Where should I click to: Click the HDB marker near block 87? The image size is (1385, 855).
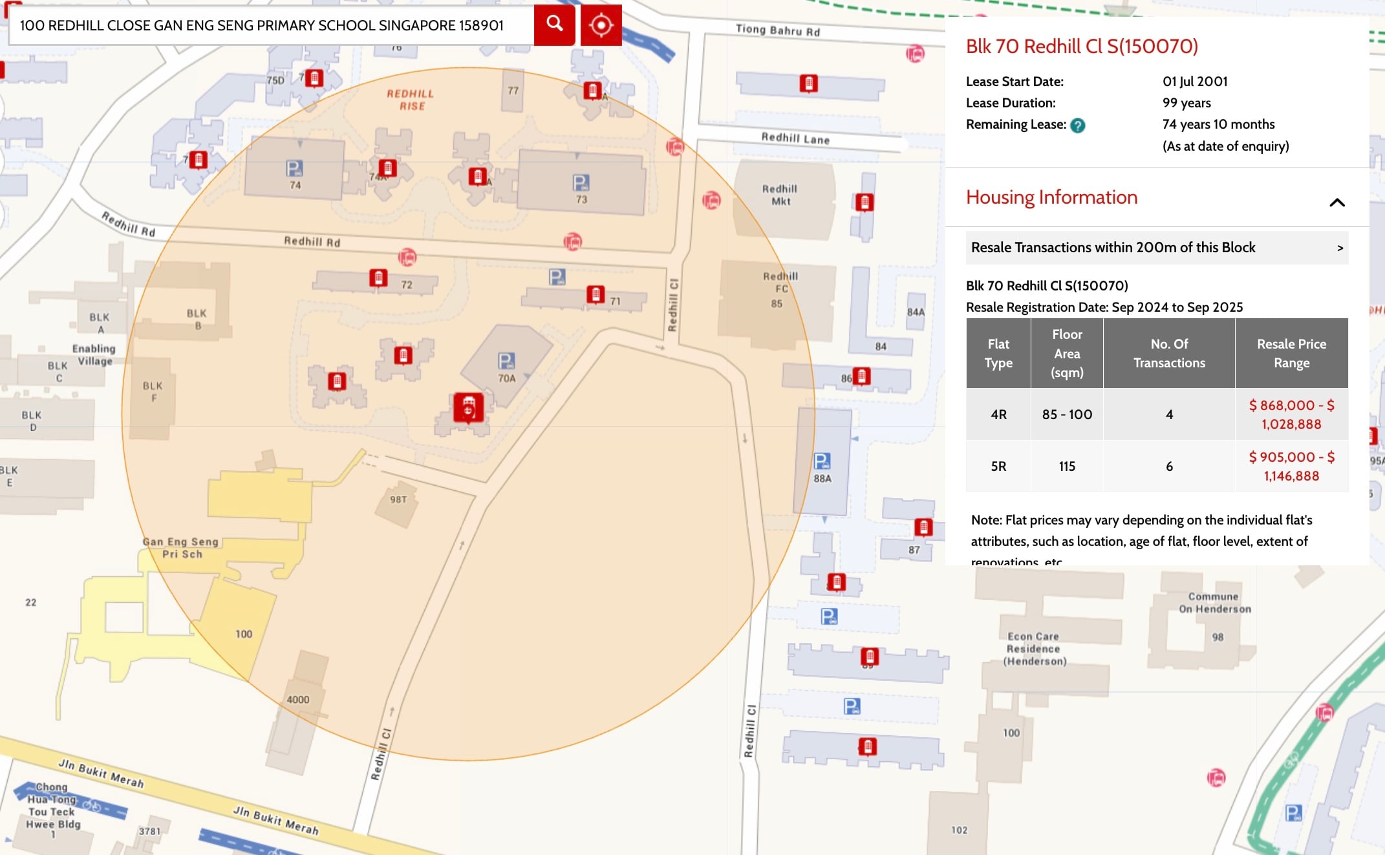(923, 527)
